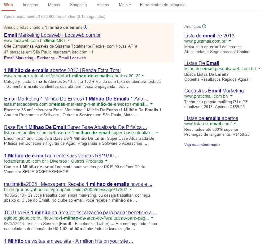Image resolution: width=262 pixels, height=244 pixels.
Task: Open dropdown arrow beside rendaextratotal.net URL
Action: point(143,76)
